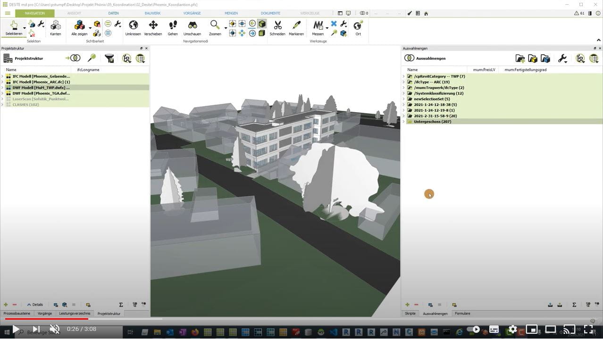This screenshot has width=603, height=339.
Task: Click the red video progress bar
Action: (x=45, y=319)
